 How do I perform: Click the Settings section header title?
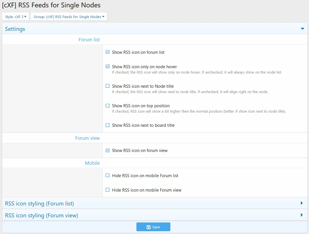(15, 29)
